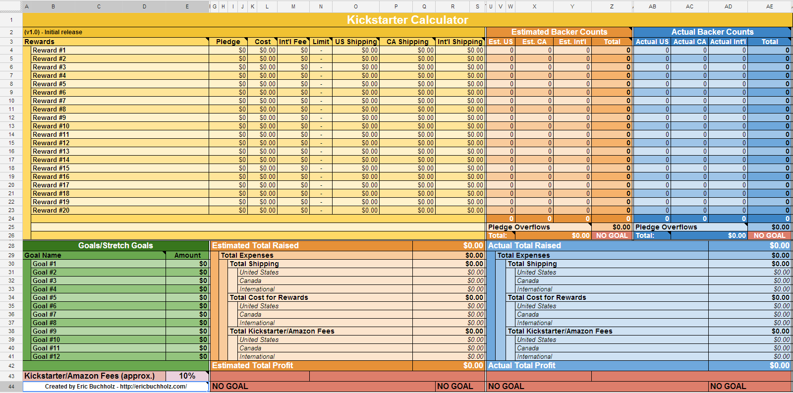This screenshot has height=393, width=793.
Task: Select the Est. Int'l heading cell
Action: click(572, 42)
